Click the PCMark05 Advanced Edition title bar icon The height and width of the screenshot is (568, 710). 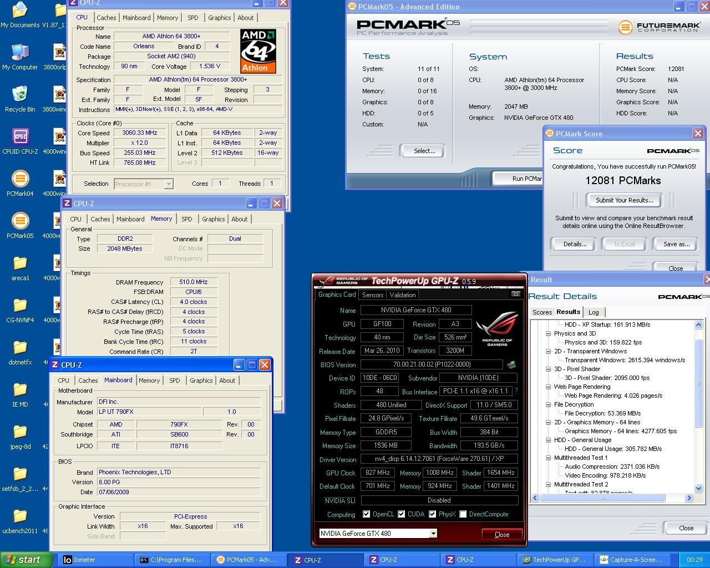tap(352, 7)
